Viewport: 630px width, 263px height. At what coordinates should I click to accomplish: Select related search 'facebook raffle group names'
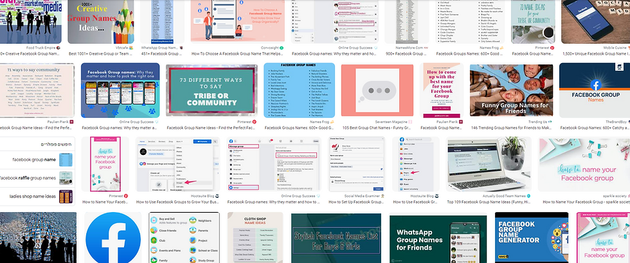click(37, 177)
